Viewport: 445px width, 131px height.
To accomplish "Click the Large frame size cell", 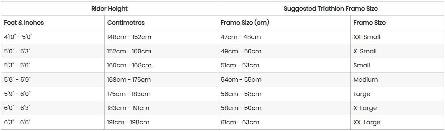I will tap(397, 94).
